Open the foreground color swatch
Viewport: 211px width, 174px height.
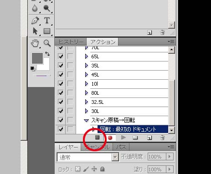click(x=37, y=58)
